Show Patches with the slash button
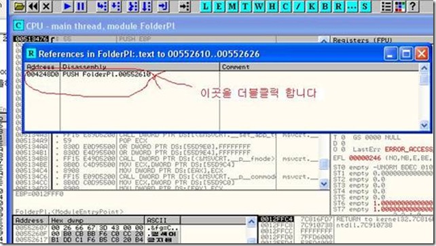 pyautogui.click(x=298, y=6)
